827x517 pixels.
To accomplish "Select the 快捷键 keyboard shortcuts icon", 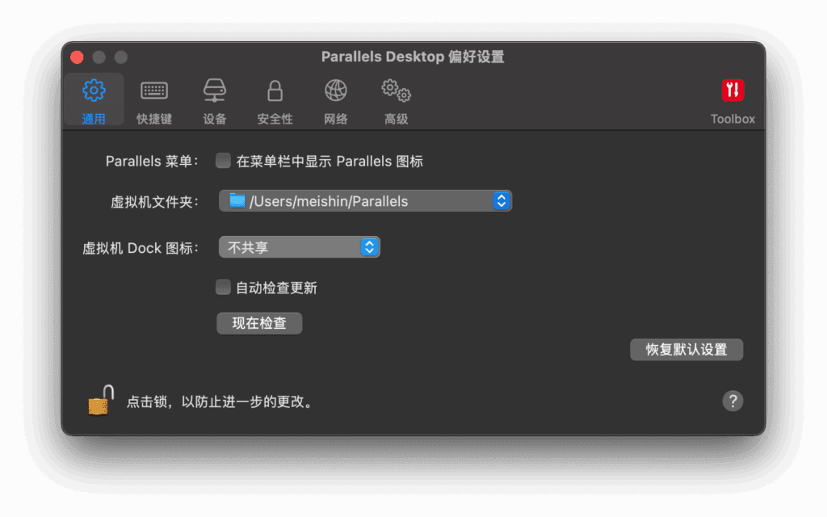I will [x=153, y=99].
